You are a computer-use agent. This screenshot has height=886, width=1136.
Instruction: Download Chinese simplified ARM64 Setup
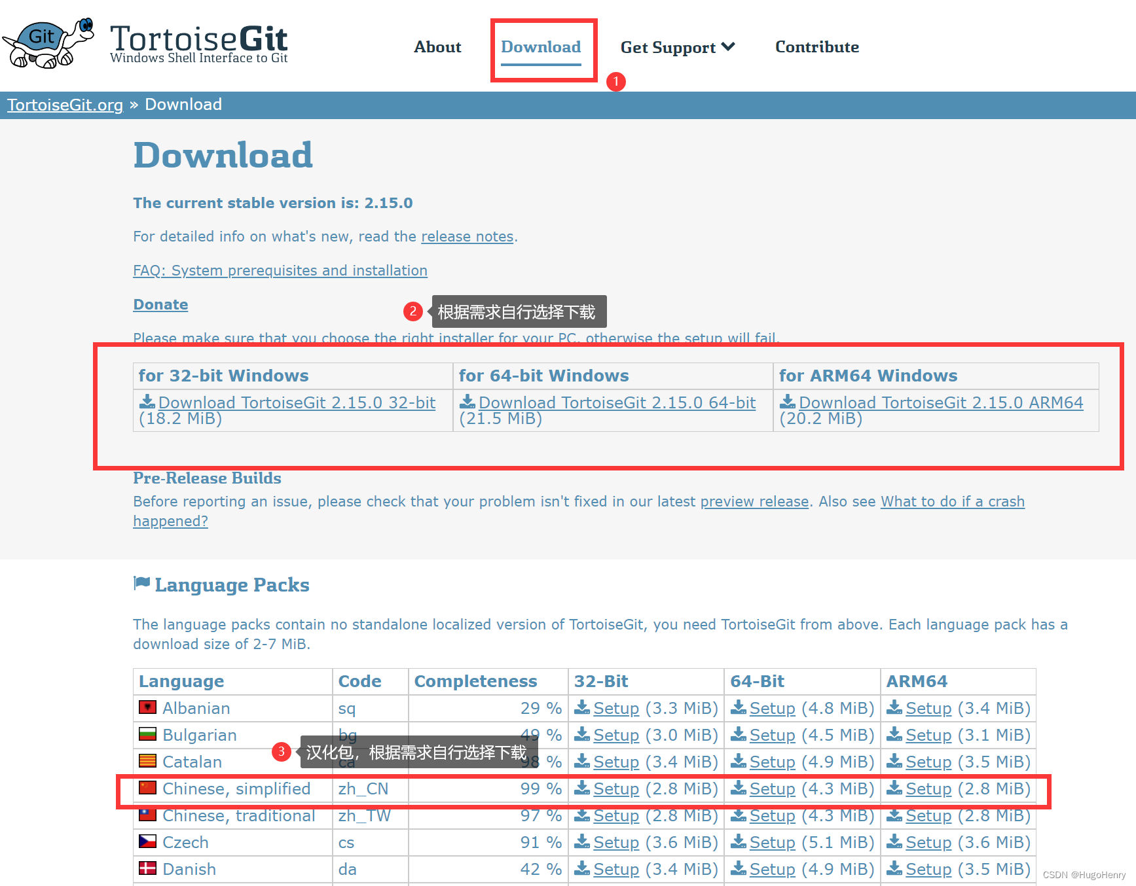tap(928, 789)
